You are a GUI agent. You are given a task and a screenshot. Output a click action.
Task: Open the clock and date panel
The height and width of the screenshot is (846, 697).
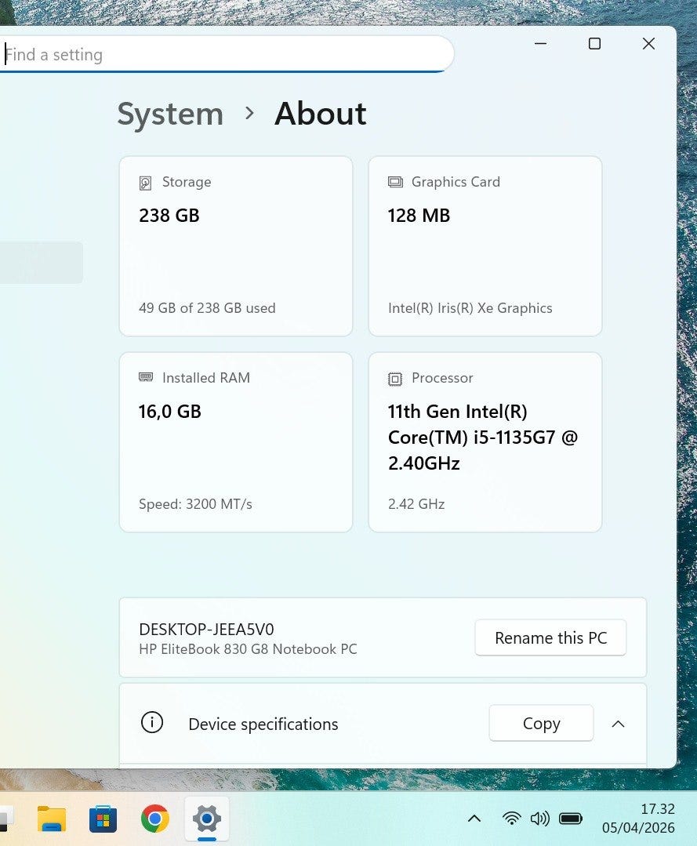coord(638,819)
